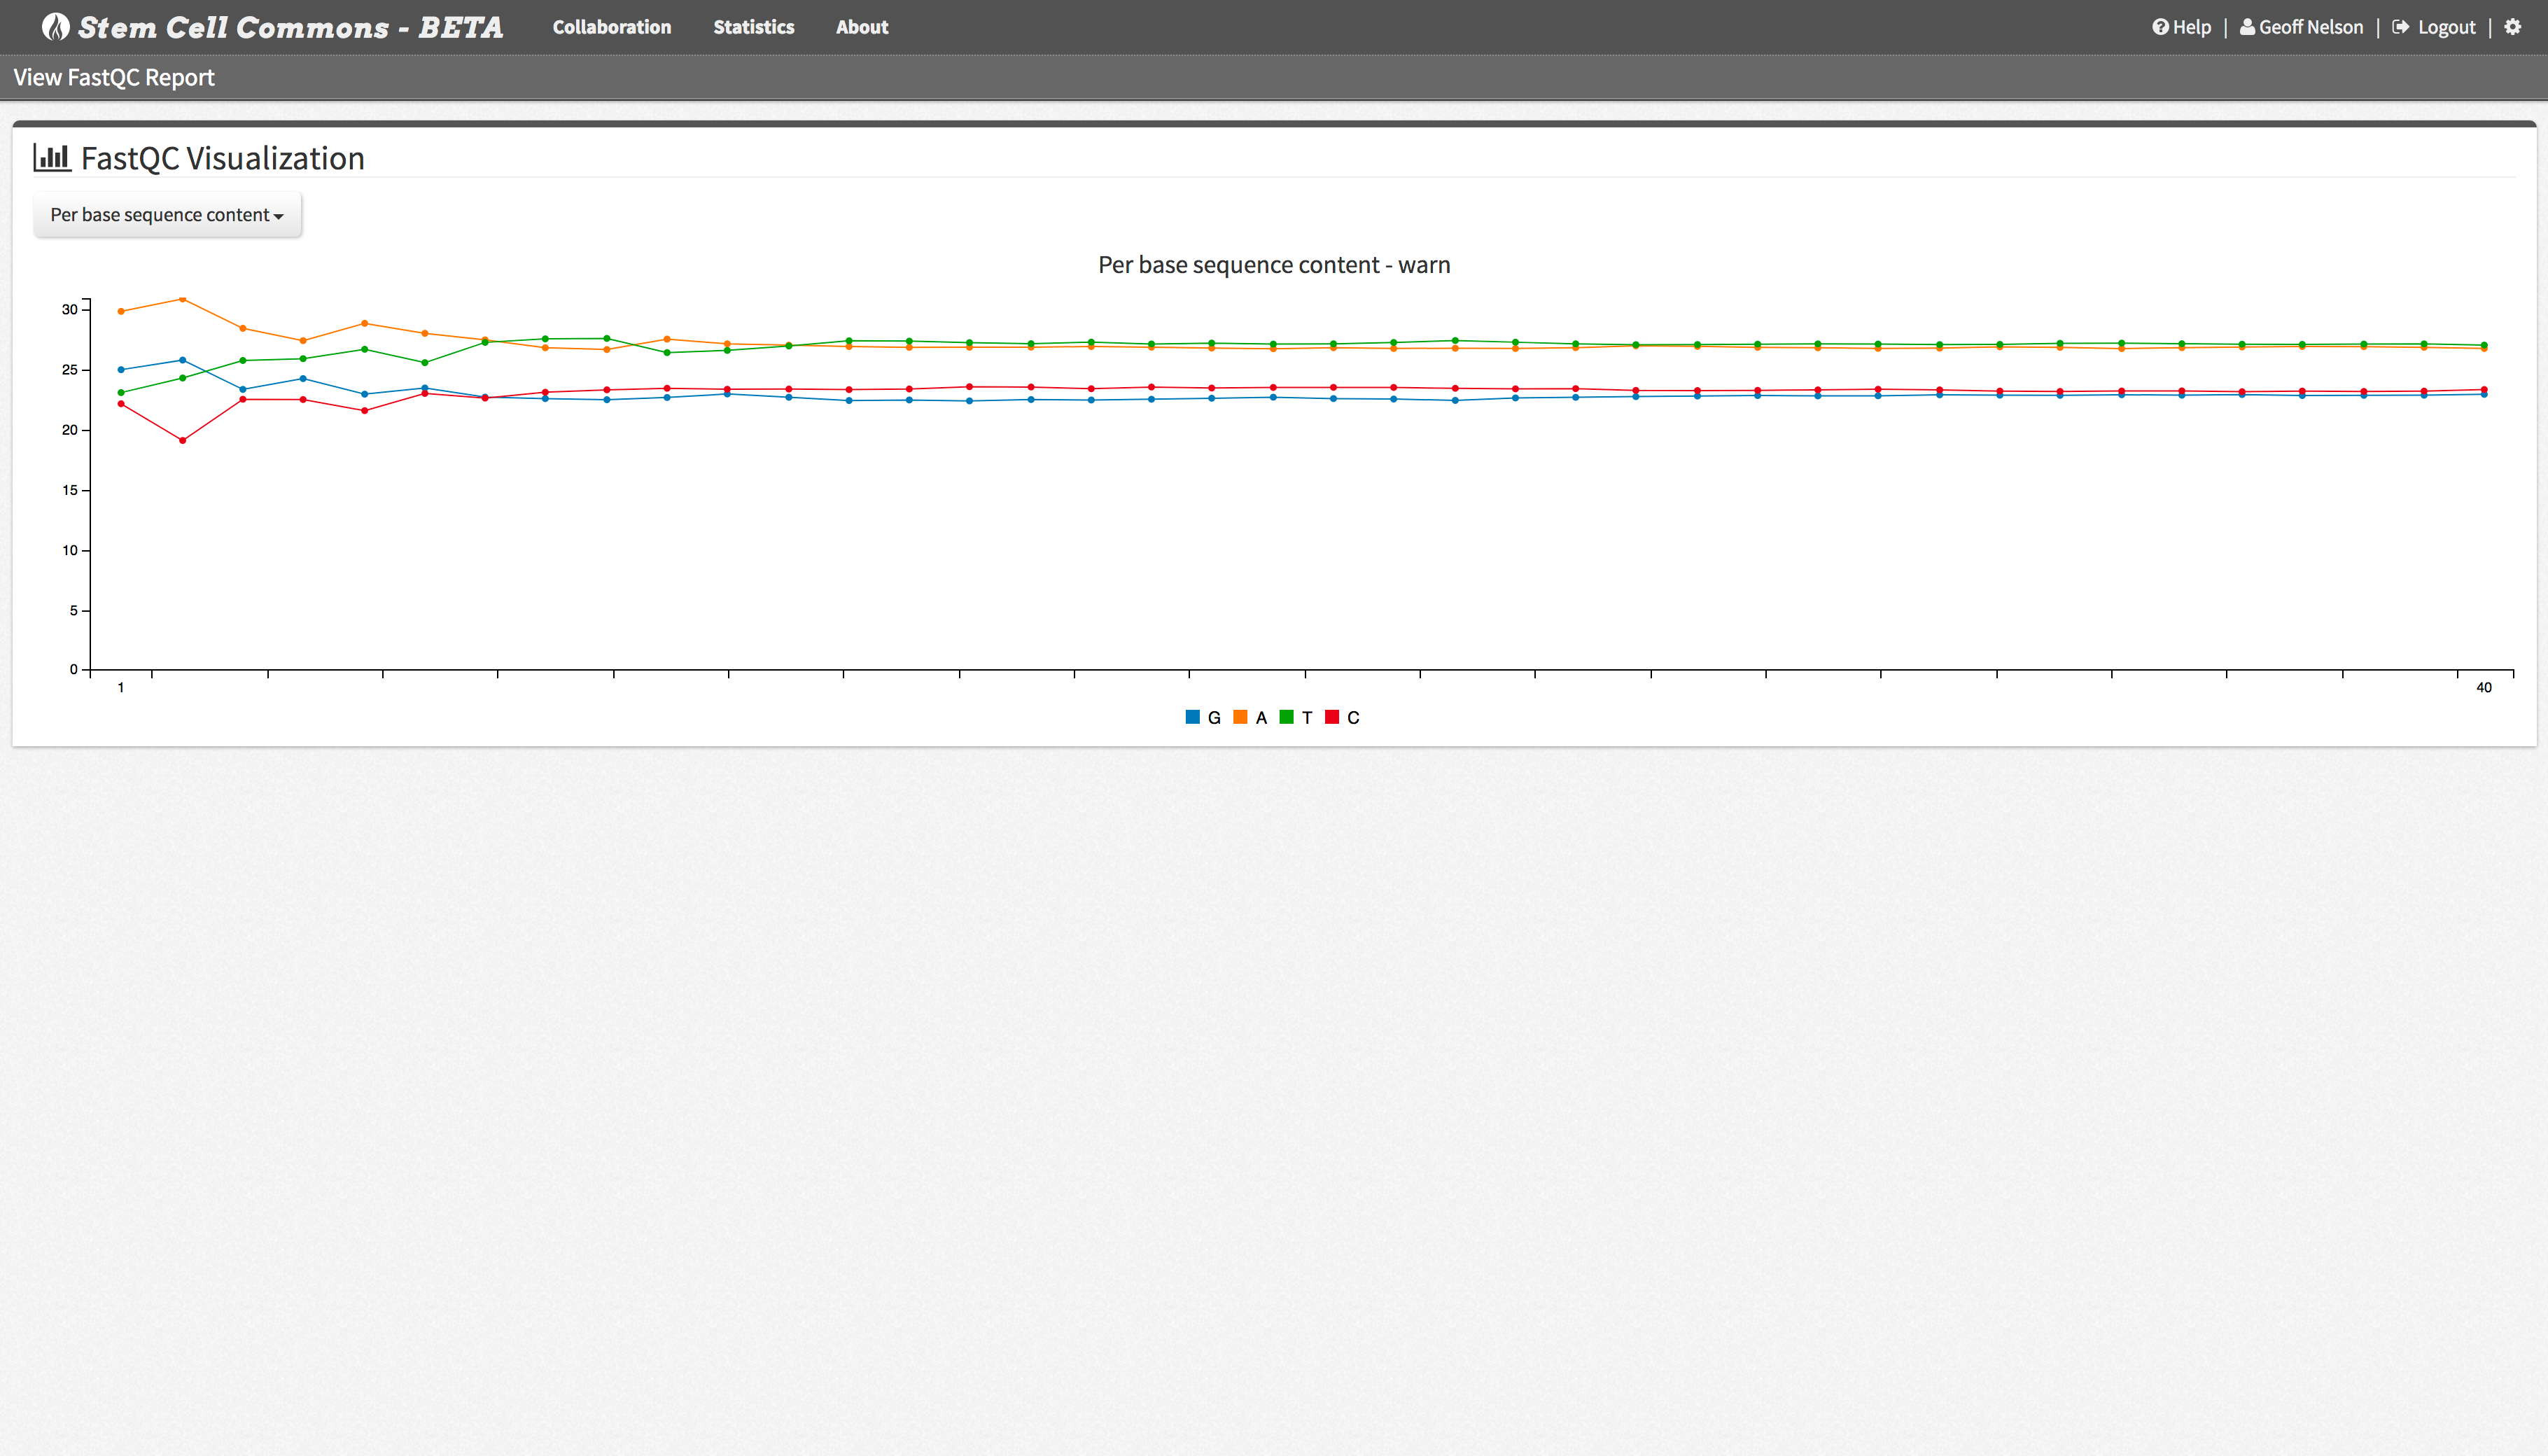This screenshot has width=2548, height=1456.
Task: Click the blue G legend swatch
Action: point(1192,717)
